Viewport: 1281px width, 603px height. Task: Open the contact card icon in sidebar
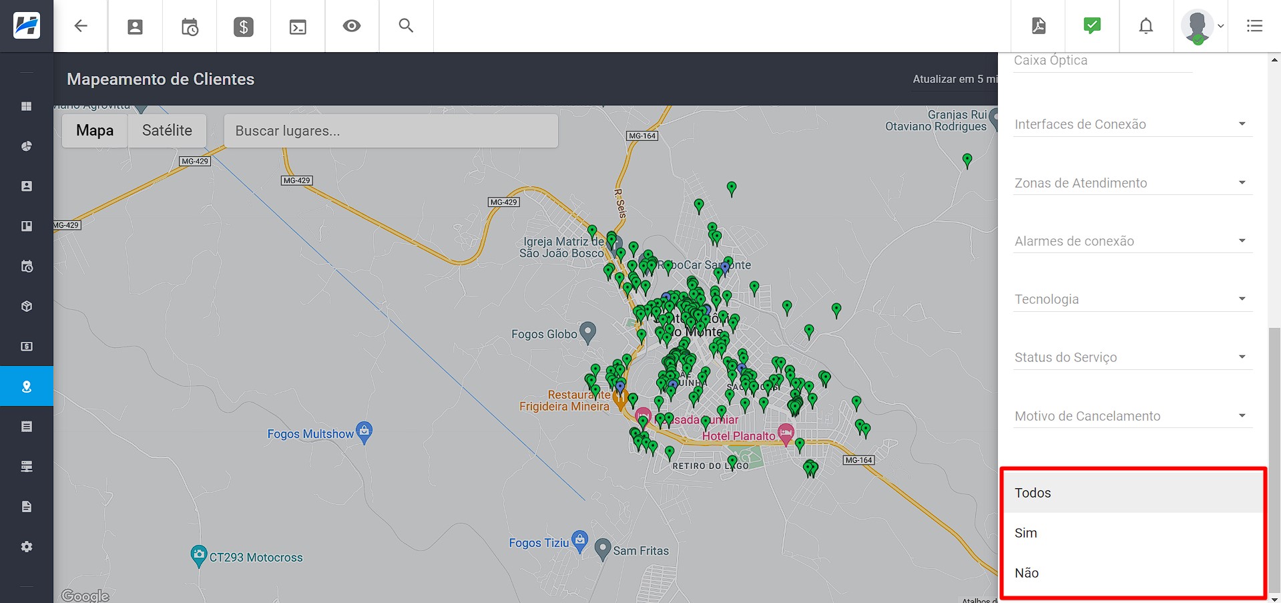coord(27,186)
